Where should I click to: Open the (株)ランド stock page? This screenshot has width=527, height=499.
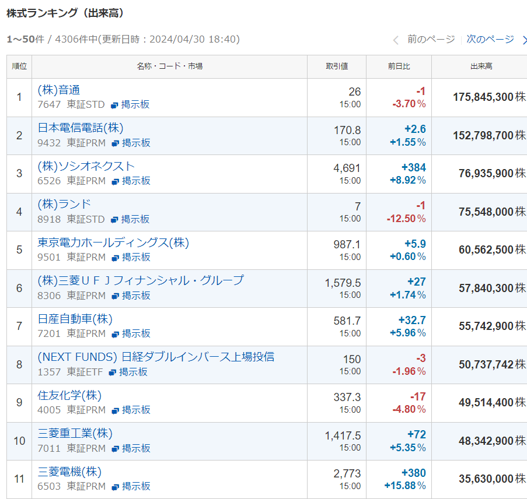click(x=64, y=204)
